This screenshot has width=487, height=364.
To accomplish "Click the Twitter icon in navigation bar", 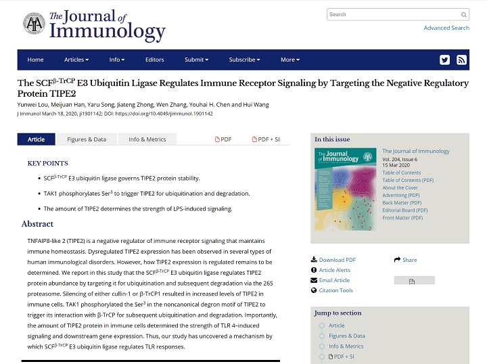I will [444, 60].
